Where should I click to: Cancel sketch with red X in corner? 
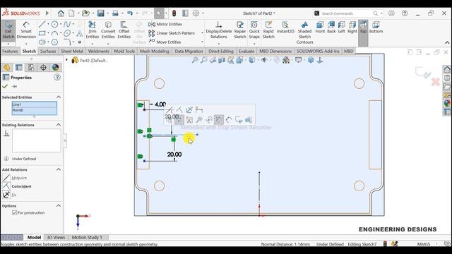pos(435,82)
